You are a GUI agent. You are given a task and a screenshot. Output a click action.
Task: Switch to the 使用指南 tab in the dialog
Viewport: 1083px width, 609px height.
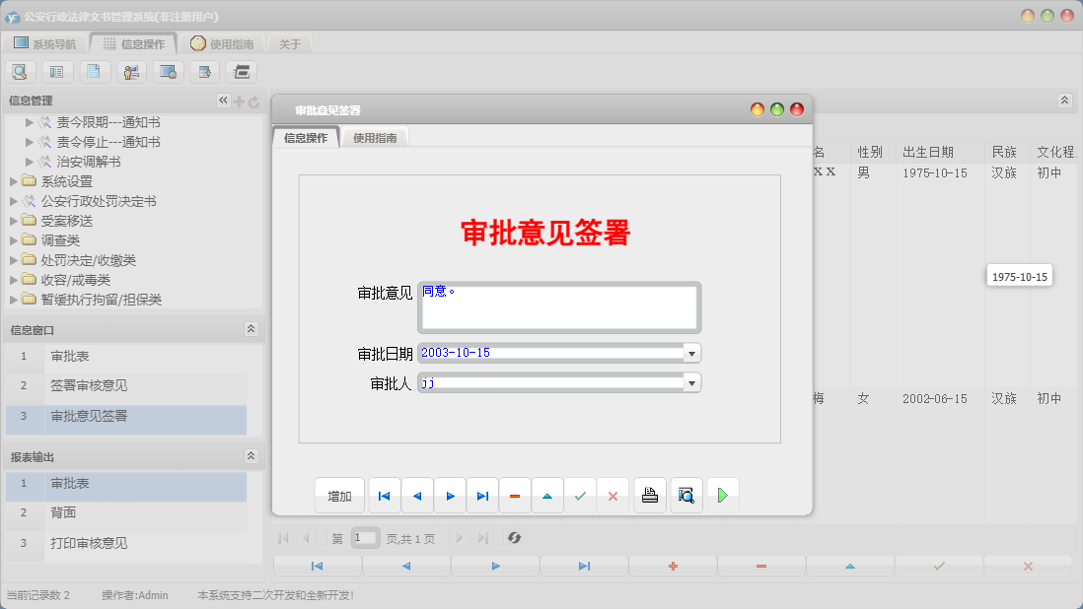pyautogui.click(x=373, y=137)
